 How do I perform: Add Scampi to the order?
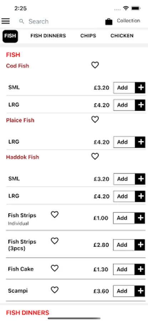pos(129,291)
